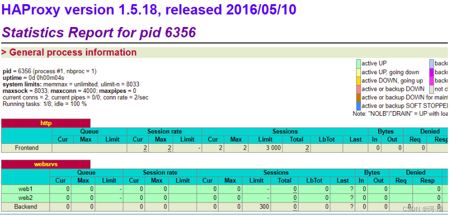Select the web2 server row label
Viewport: 451px width, 217px height.
click(x=26, y=198)
